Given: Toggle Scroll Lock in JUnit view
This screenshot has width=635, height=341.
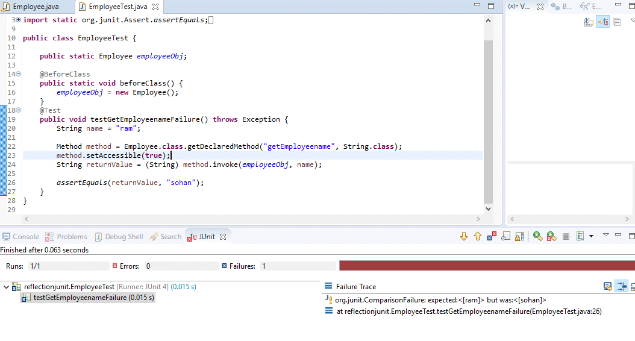Looking at the screenshot, I should coord(506,237).
